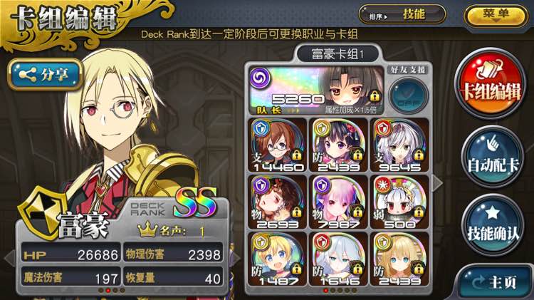
Task: Tap the silver-haired support card 9645
Action: 400,145
